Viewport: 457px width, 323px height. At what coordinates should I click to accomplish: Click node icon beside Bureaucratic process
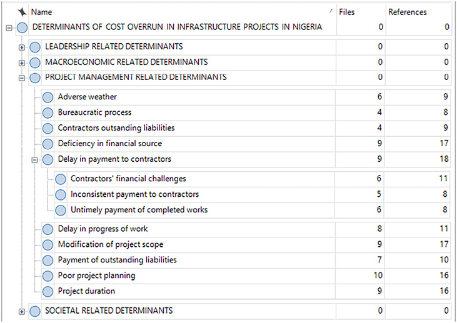[48, 113]
